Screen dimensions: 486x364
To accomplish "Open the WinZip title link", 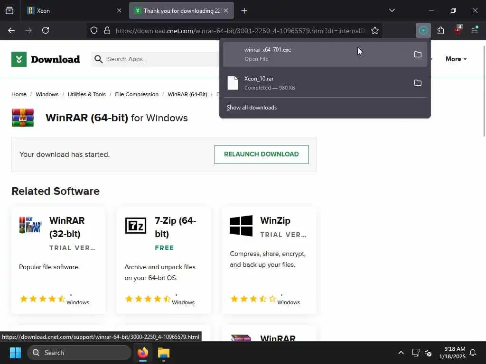I will [275, 221].
